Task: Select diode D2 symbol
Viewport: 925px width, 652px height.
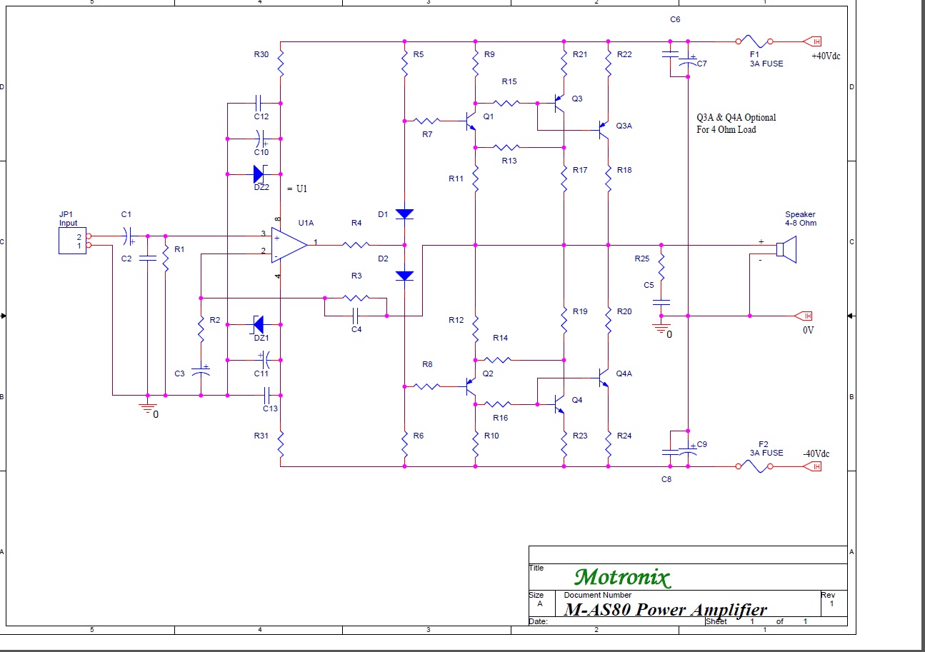Action: pyautogui.click(x=405, y=275)
